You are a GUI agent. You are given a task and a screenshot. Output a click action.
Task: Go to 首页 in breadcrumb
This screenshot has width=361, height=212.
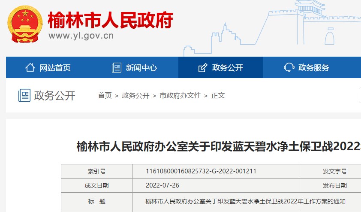click(105, 95)
